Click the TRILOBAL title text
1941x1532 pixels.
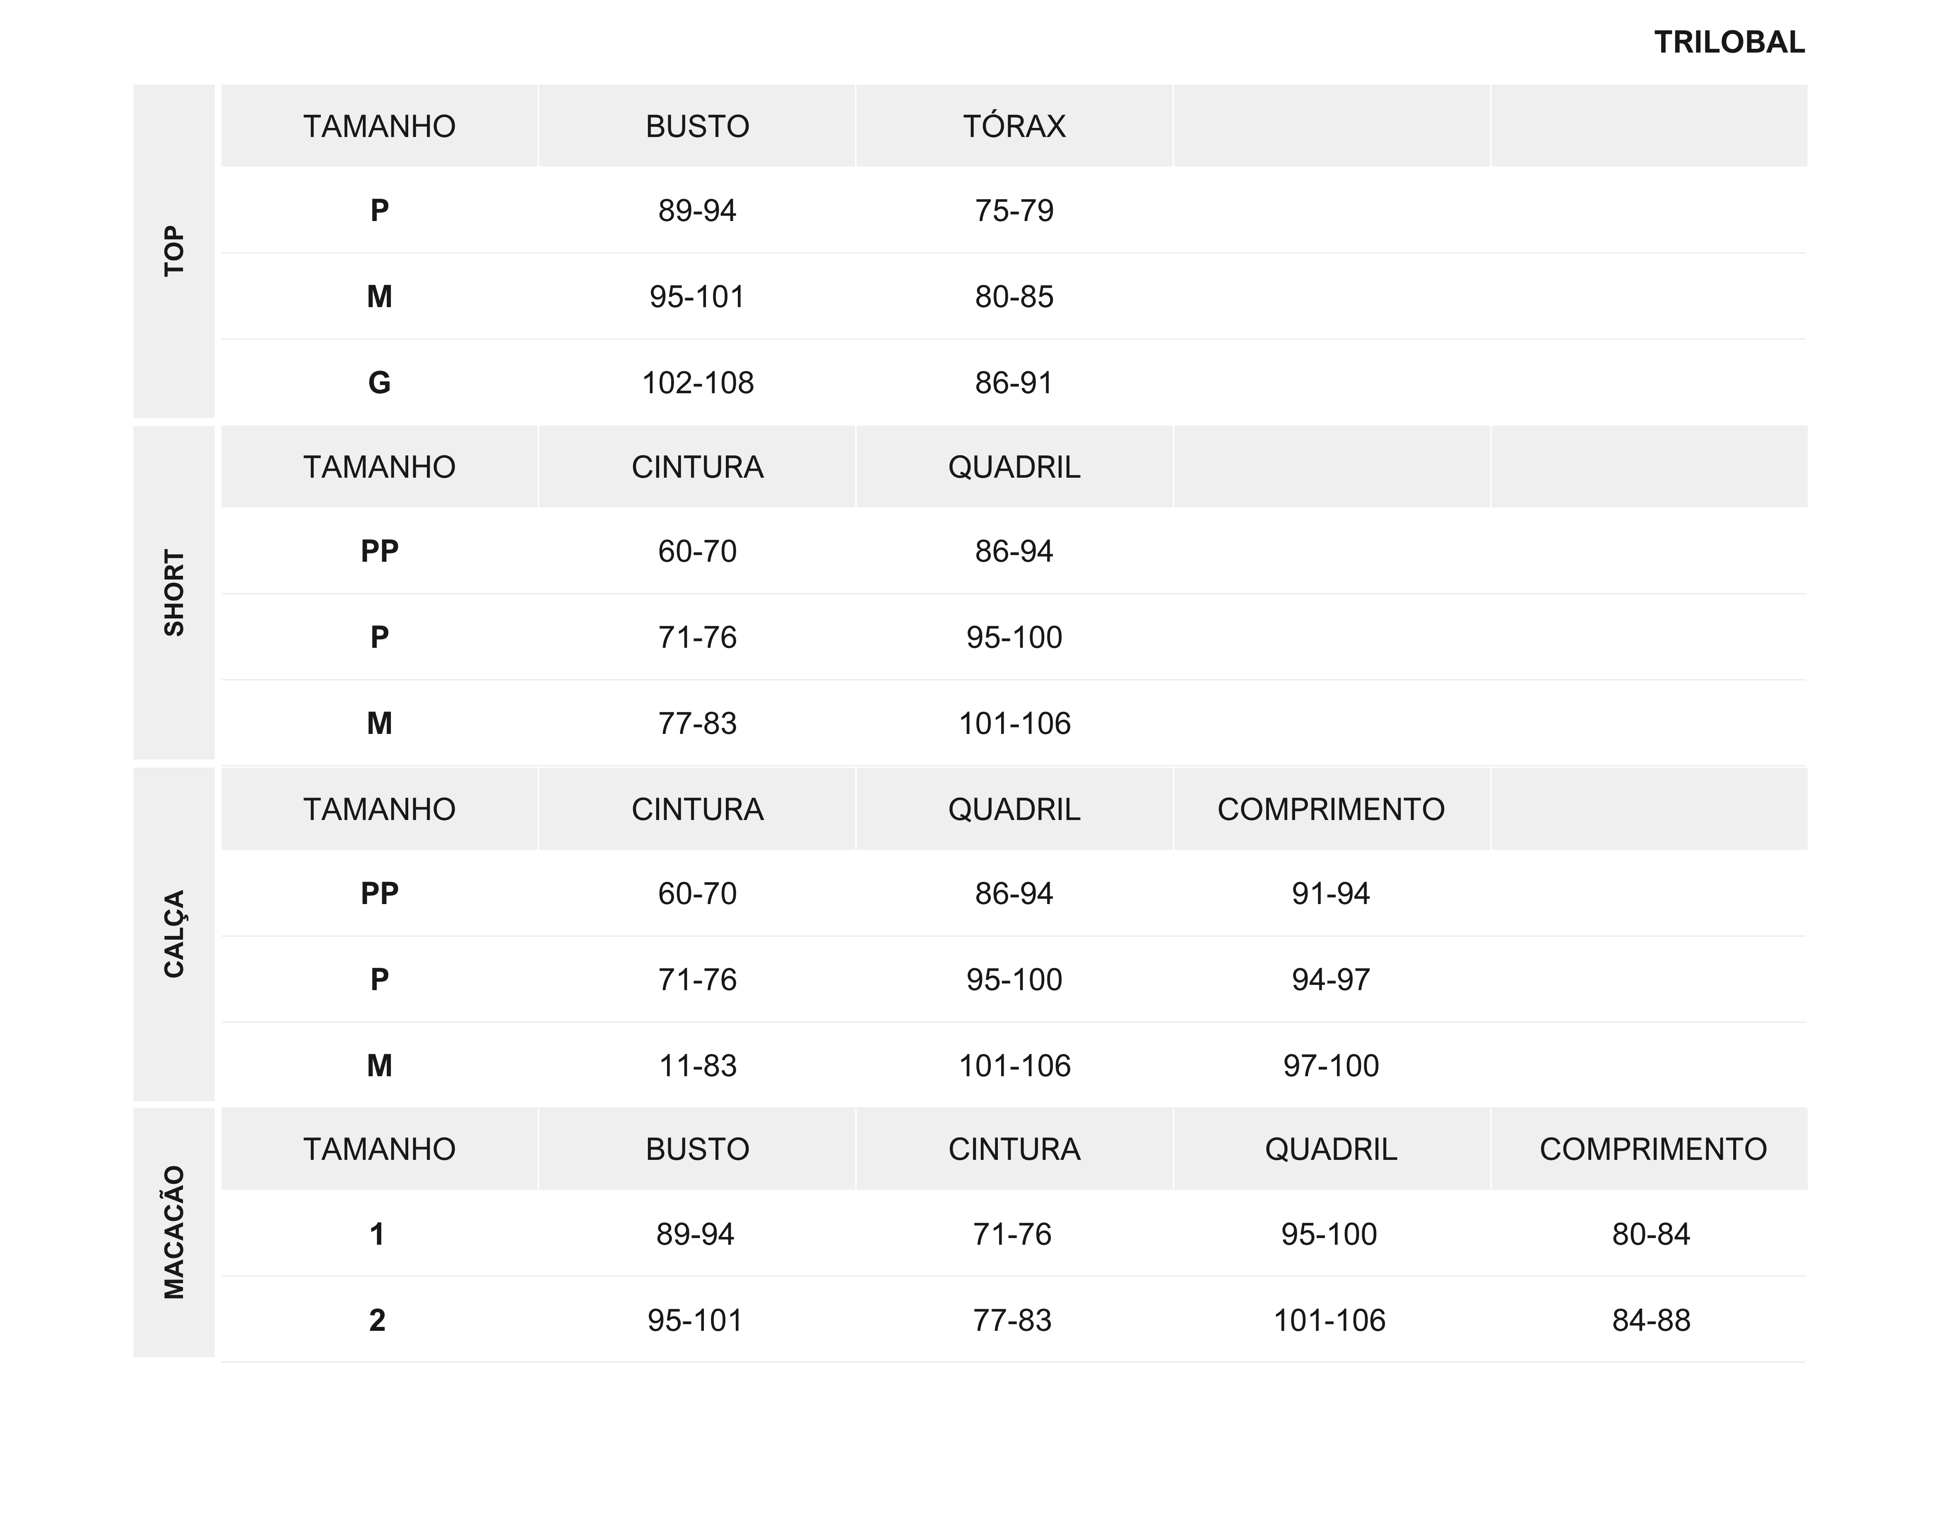(x=1729, y=42)
